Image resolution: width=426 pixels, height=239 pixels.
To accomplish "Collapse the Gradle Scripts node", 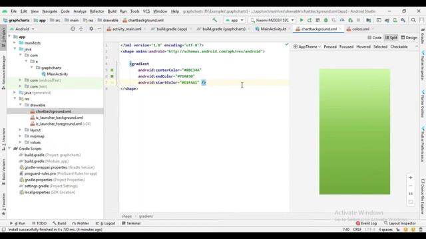I will click(x=9, y=149).
